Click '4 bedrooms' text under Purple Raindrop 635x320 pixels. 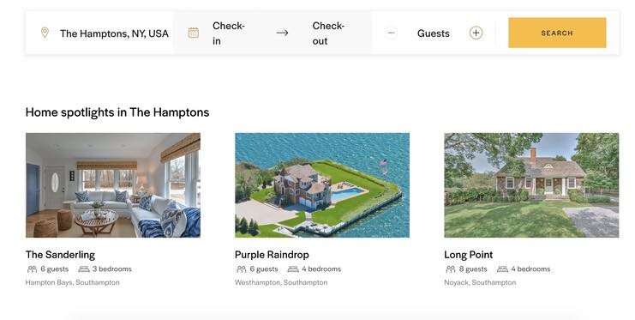[x=321, y=269]
